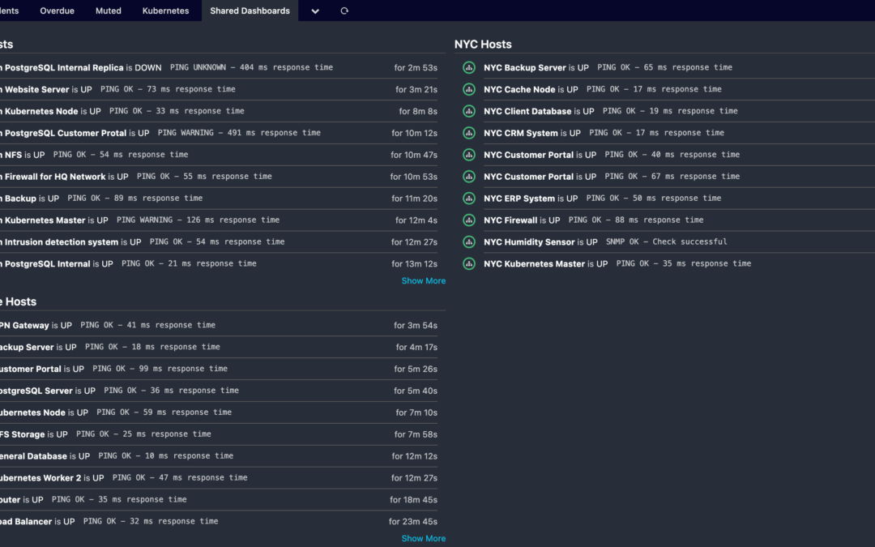This screenshot has width=875, height=547.
Task: Select PostgreSQL Internal 21 ms row
Action: click(219, 263)
